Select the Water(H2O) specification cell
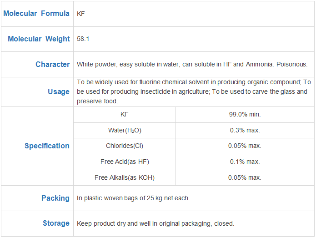 (x=125, y=131)
